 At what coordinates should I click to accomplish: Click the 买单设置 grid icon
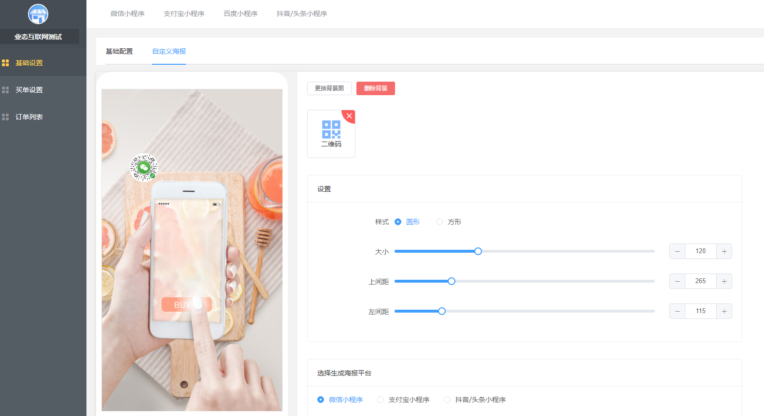pyautogui.click(x=5, y=90)
